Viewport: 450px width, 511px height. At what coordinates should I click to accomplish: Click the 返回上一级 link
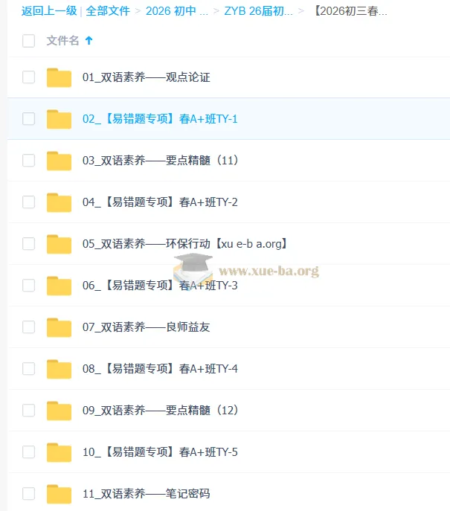click(49, 11)
